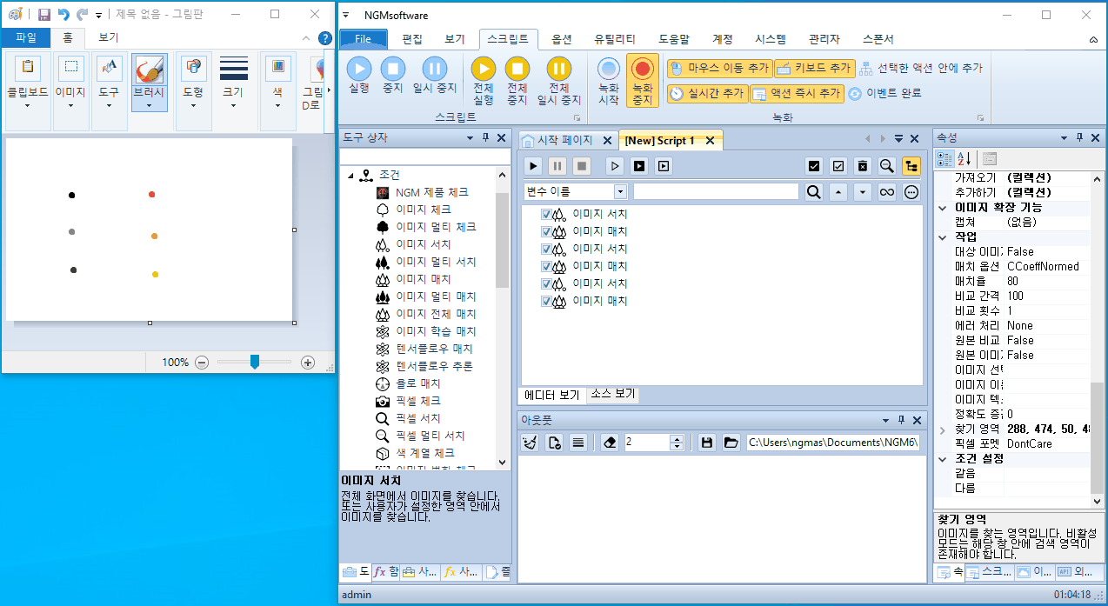This screenshot has width=1108, height=606.
Task: Click the output path field C:\Users\ngmas
Action: click(833, 443)
